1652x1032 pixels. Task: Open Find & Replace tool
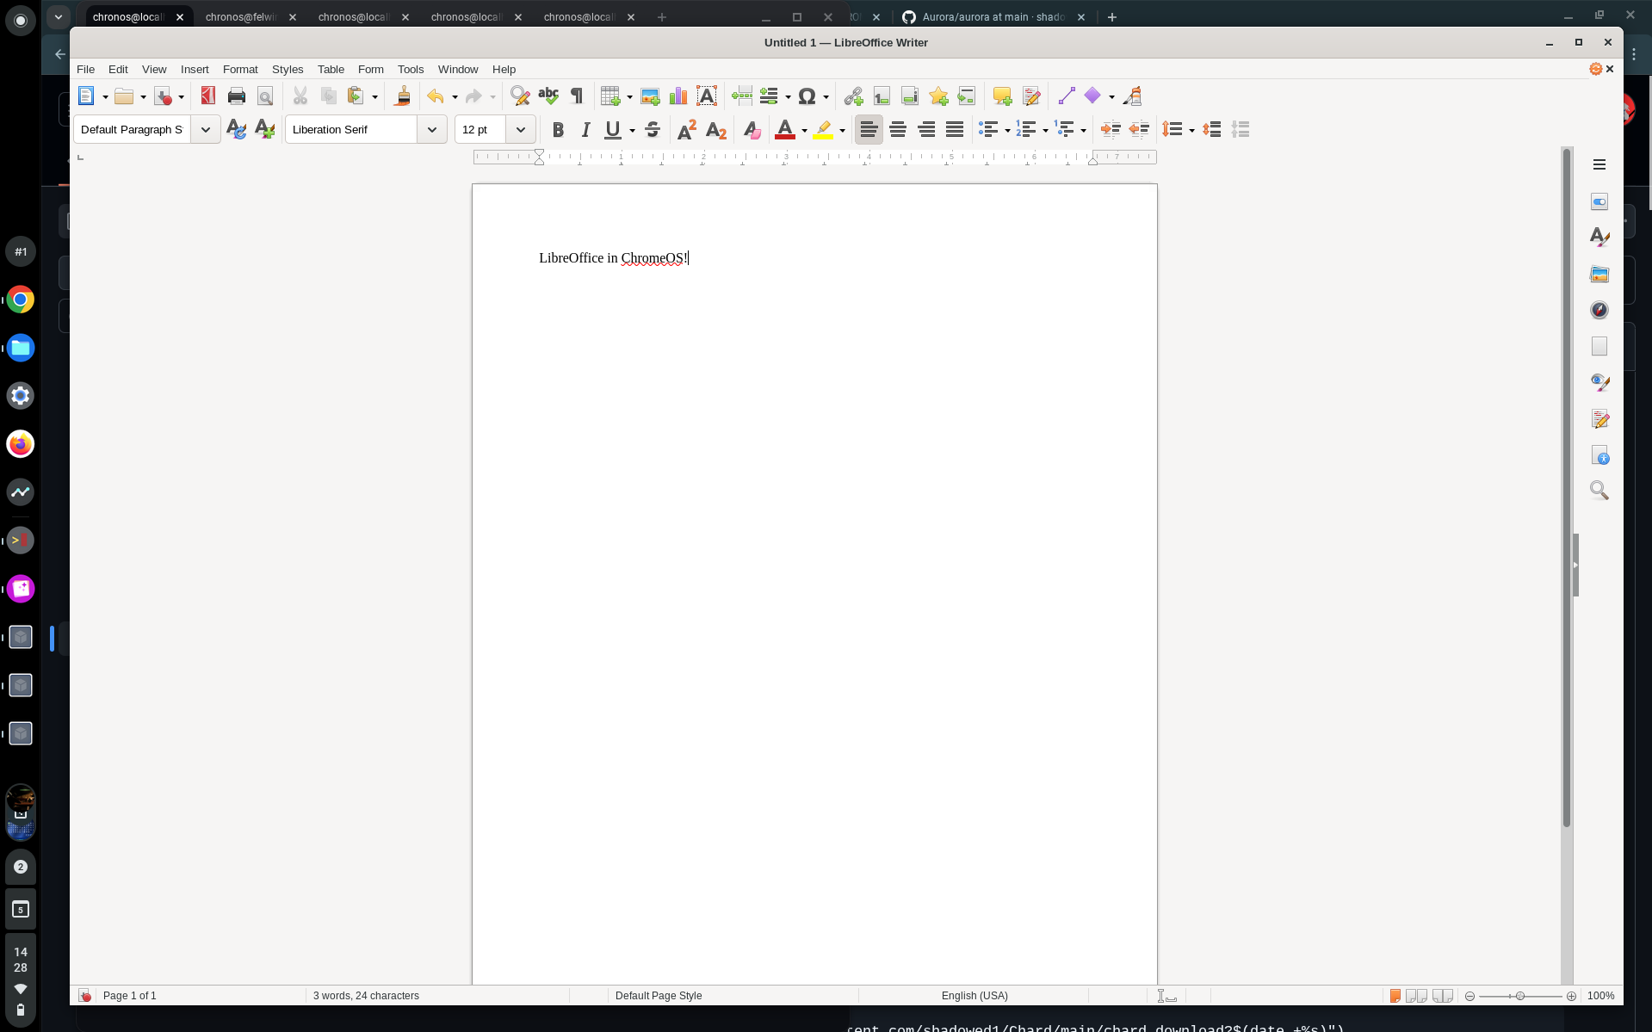point(520,96)
